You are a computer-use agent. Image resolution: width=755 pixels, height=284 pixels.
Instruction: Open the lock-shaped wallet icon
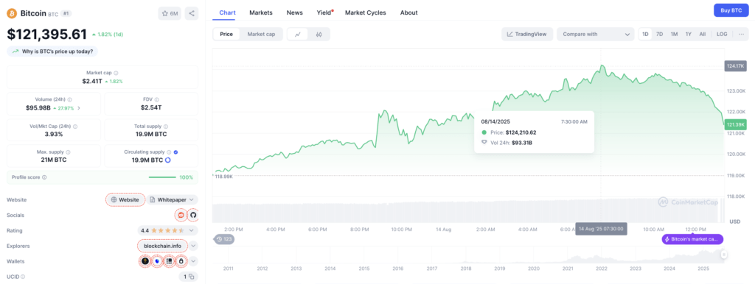(181, 261)
